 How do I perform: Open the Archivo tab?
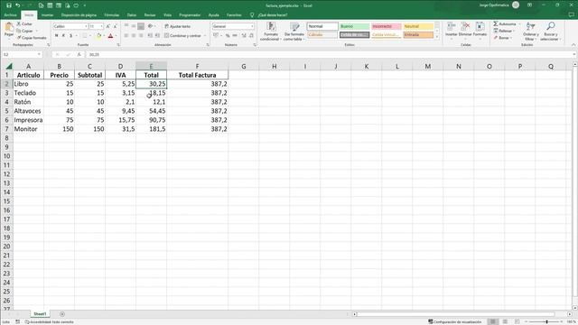(x=10, y=15)
